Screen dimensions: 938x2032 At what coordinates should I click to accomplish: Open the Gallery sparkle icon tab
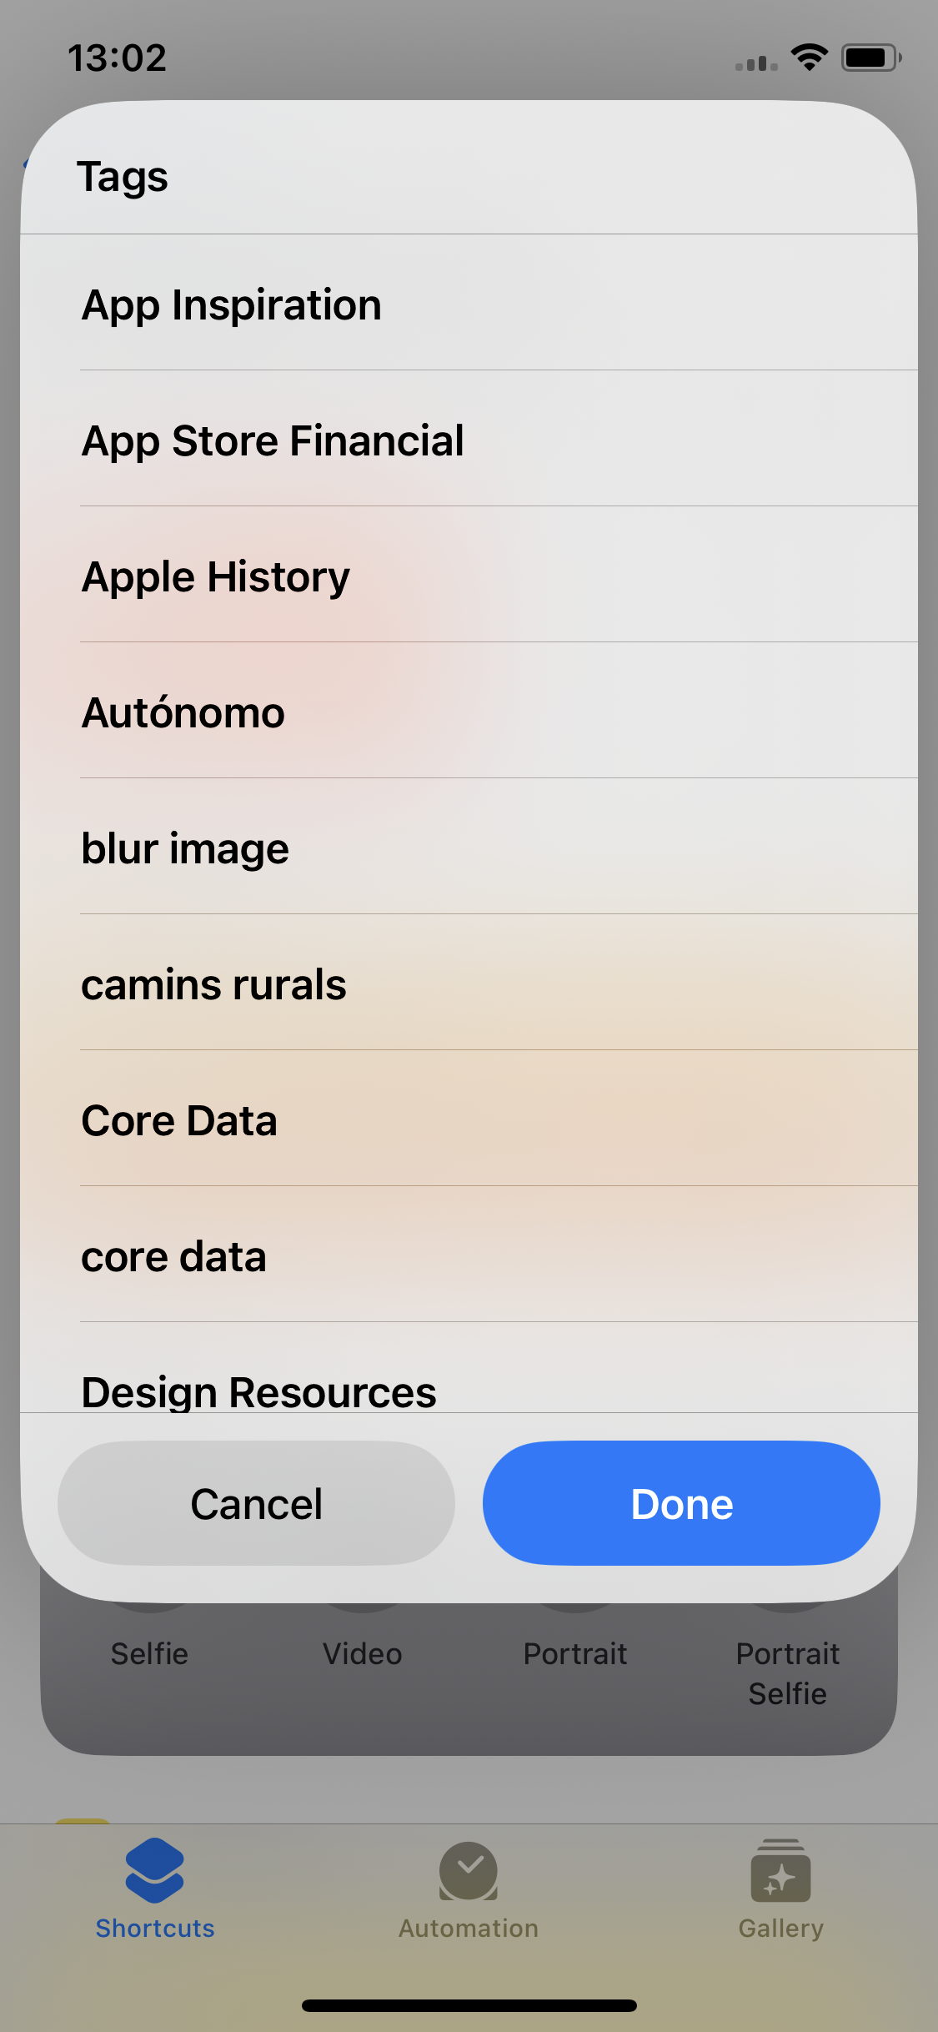(x=781, y=1870)
